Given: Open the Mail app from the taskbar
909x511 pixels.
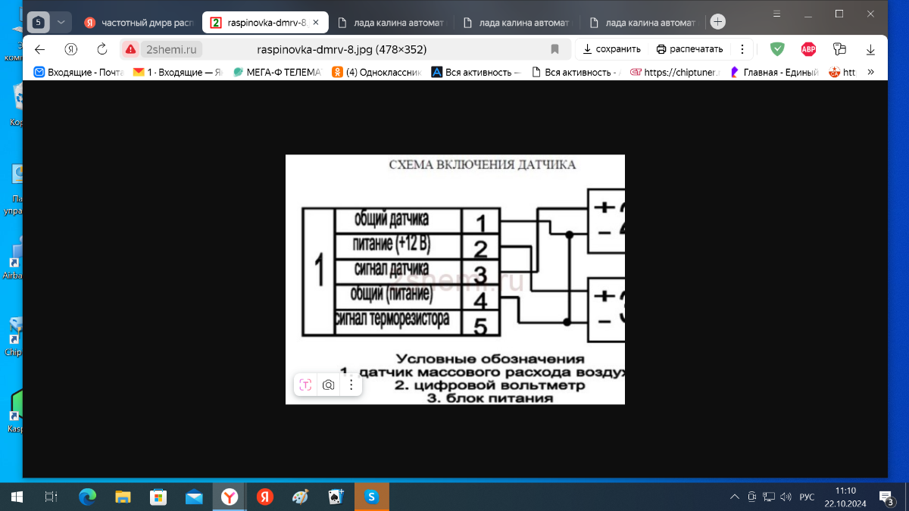Looking at the screenshot, I should pyautogui.click(x=194, y=497).
